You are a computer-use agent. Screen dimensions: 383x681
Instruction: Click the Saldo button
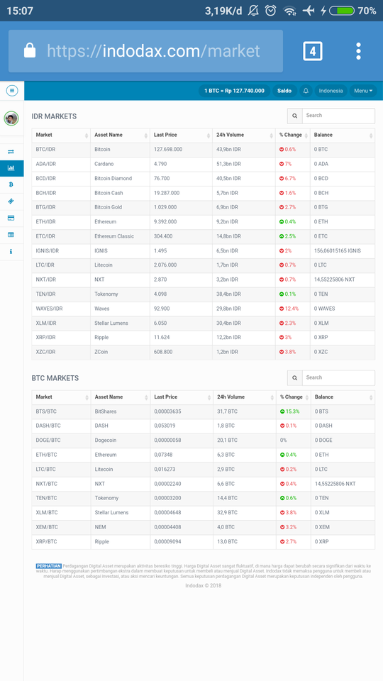(285, 91)
